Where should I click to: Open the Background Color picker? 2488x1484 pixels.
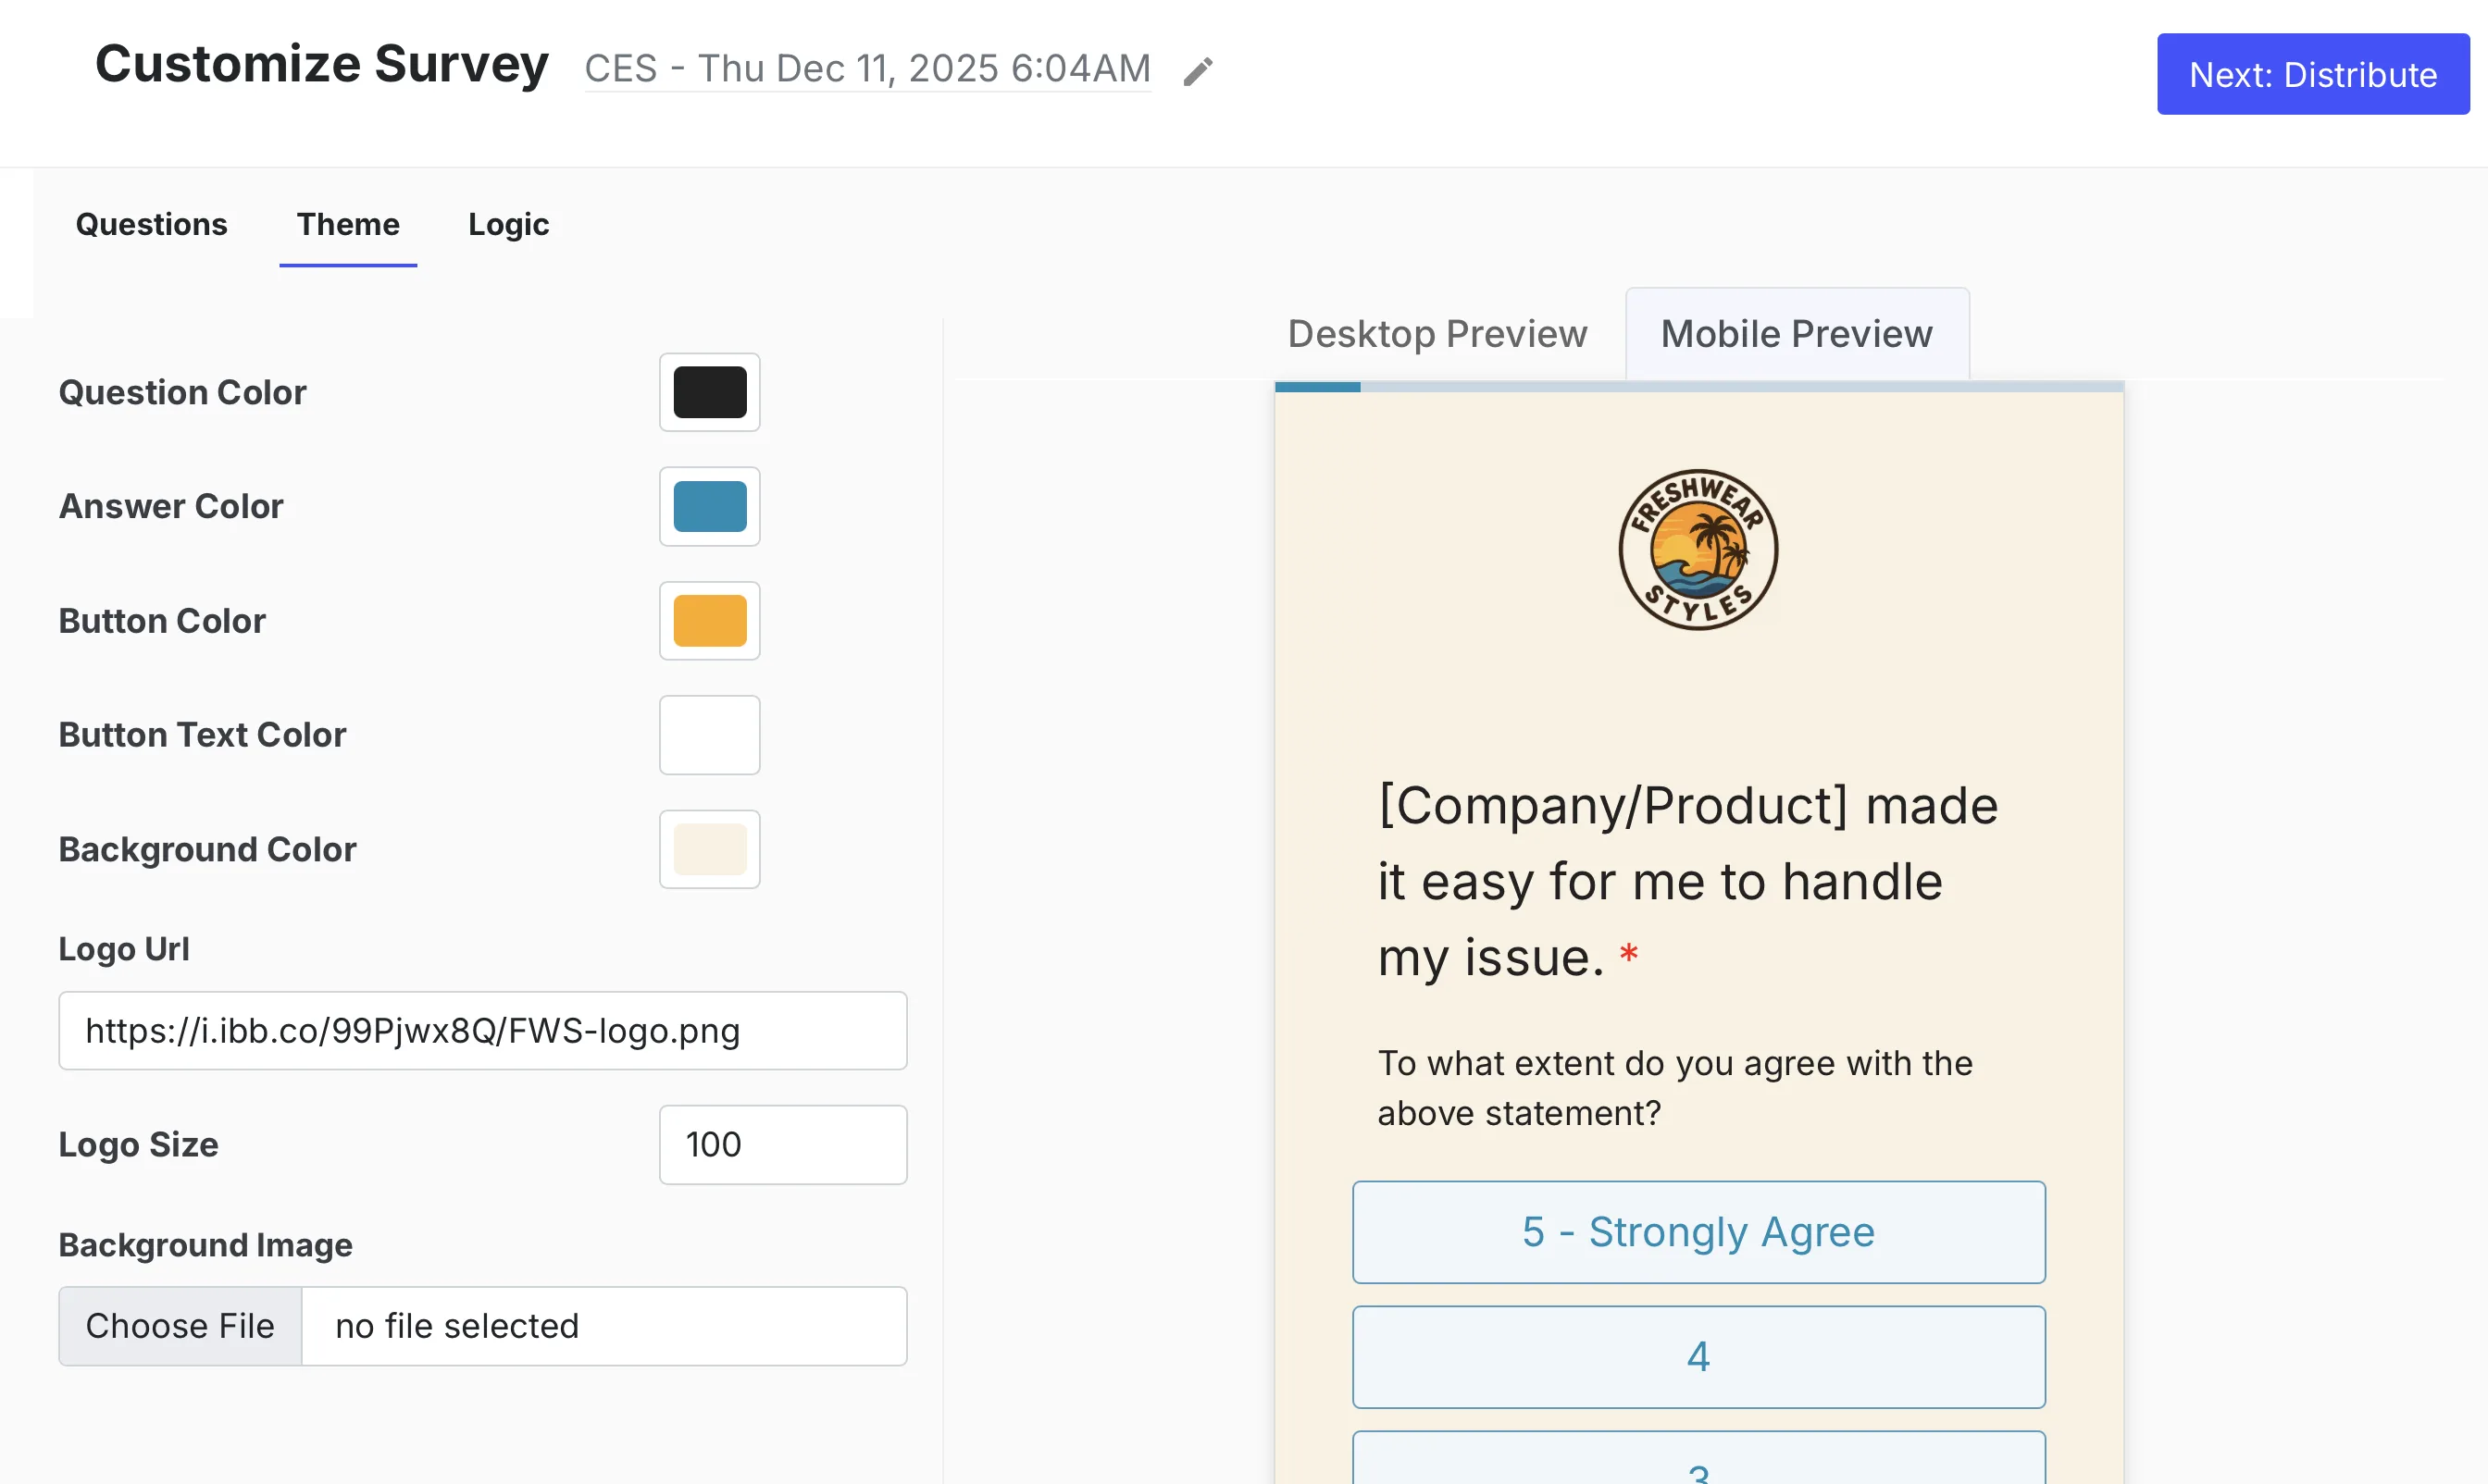coord(709,849)
